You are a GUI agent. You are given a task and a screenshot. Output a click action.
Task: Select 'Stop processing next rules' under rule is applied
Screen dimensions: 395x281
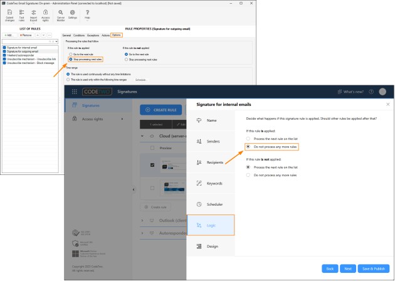[71, 59]
